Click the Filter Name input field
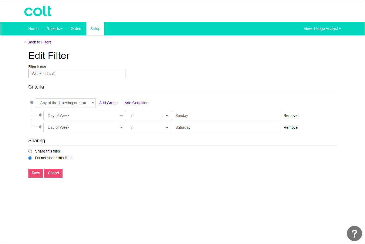 coord(77,74)
